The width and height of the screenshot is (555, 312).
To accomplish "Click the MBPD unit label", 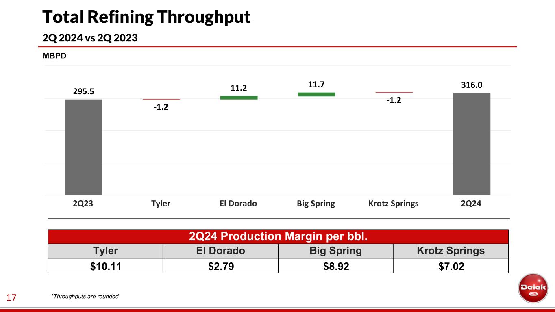I will (x=54, y=56).
